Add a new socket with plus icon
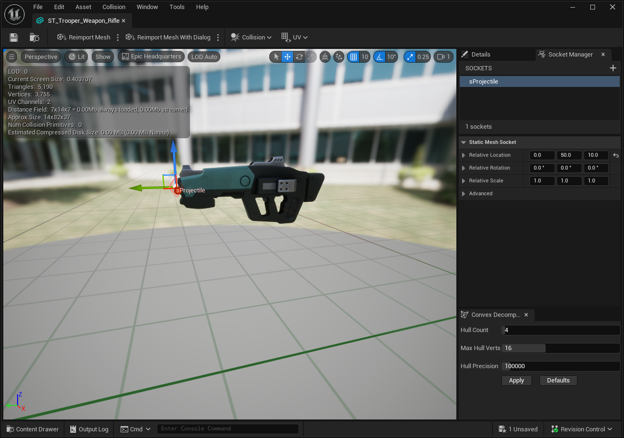Viewport: 624px width, 438px height. tap(613, 68)
